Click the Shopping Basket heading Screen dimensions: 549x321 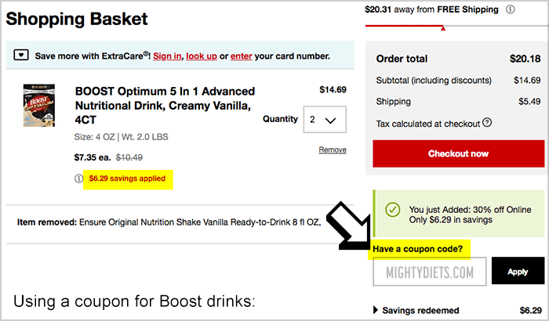[77, 19]
